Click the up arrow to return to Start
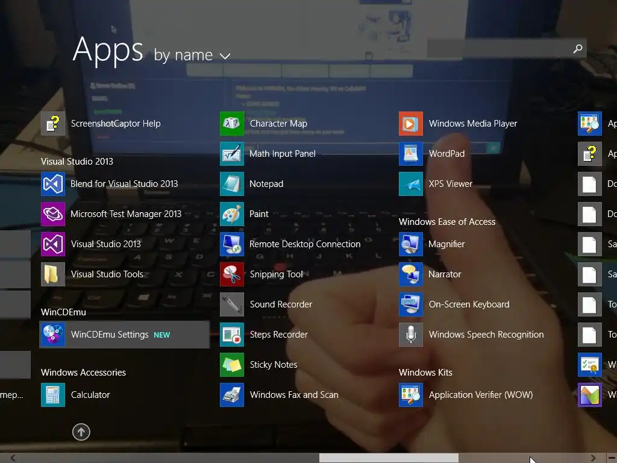617x463 pixels. pos(81,432)
